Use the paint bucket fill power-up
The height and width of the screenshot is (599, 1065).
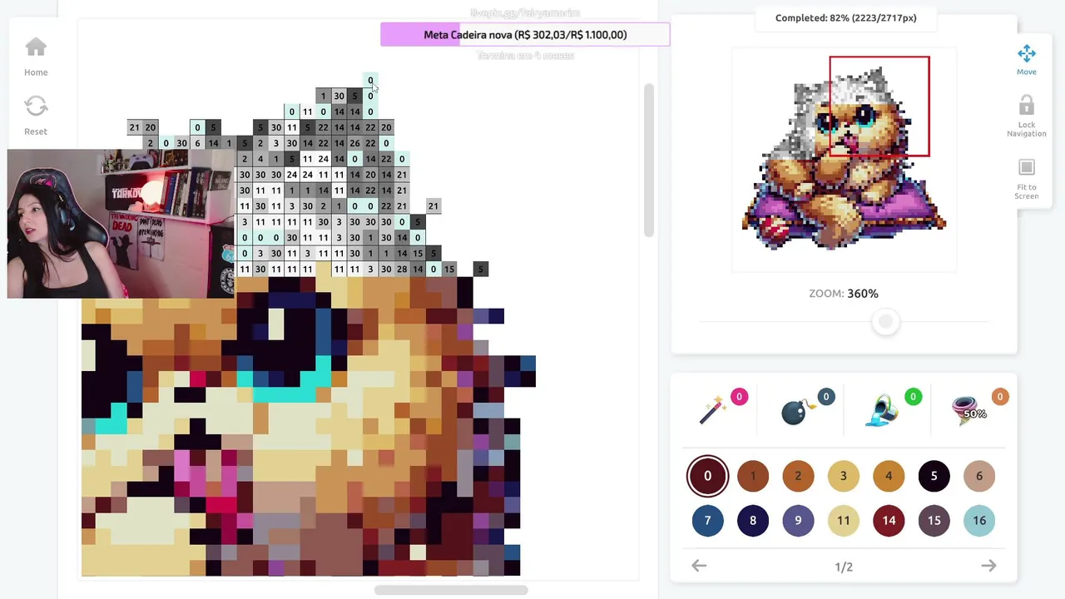tap(884, 410)
